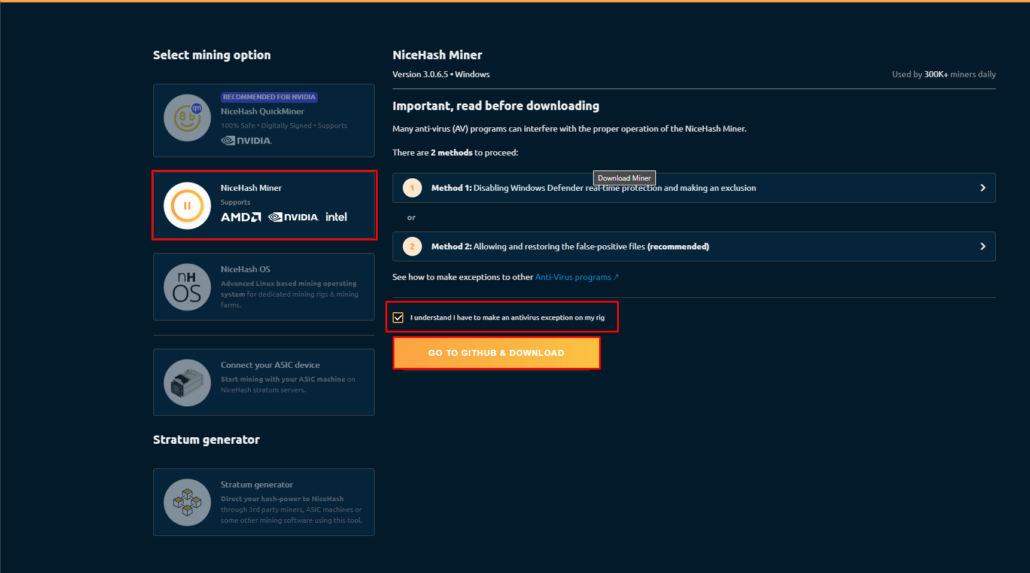The width and height of the screenshot is (1030, 573).
Task: Click the NVIDIA logo under NiceHash QuickMiner
Action: click(246, 141)
